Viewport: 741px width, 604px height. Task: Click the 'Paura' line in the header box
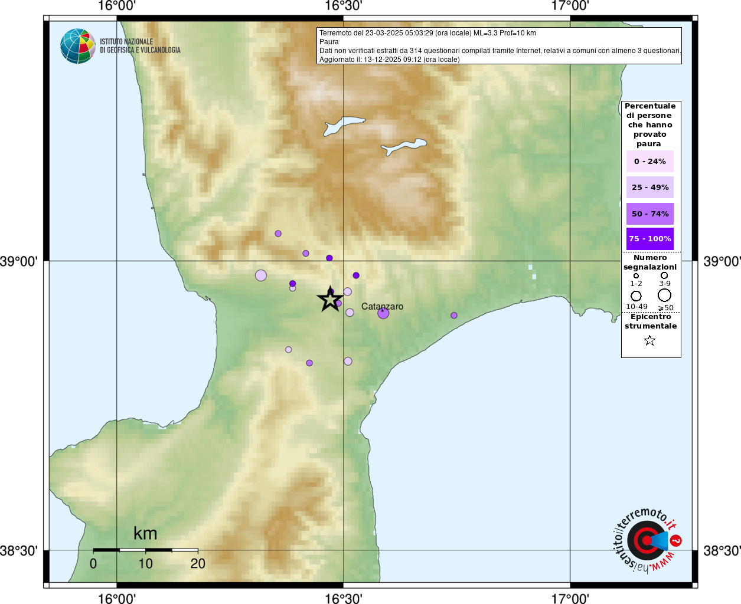click(x=329, y=42)
